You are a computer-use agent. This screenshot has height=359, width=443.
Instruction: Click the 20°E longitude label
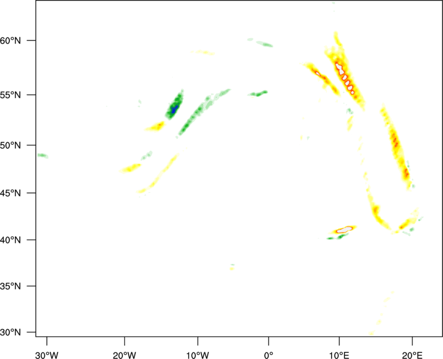(412, 355)
